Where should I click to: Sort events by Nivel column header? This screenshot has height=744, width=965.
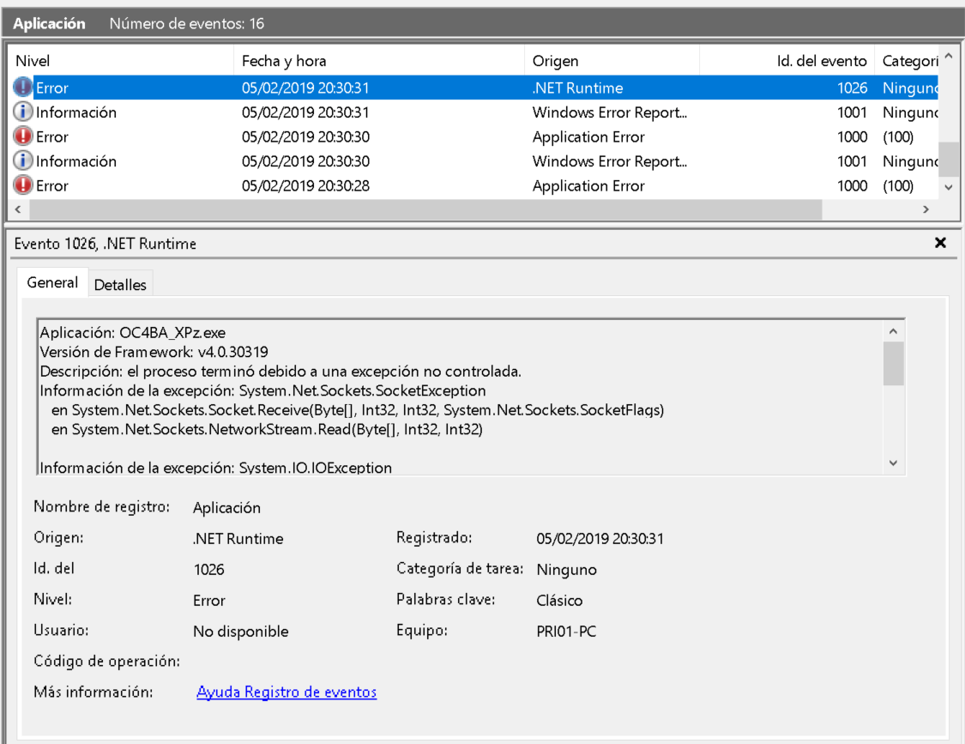pyautogui.click(x=120, y=61)
